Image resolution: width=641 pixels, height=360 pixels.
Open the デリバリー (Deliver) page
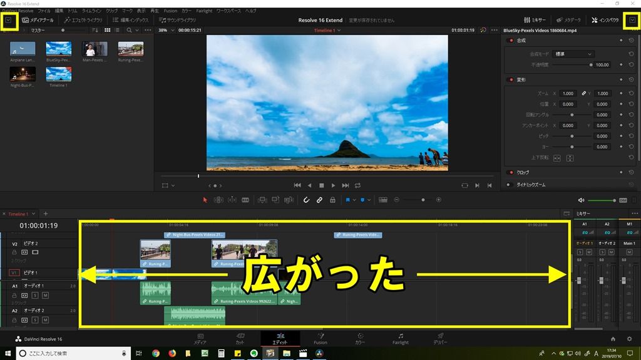pos(439,339)
